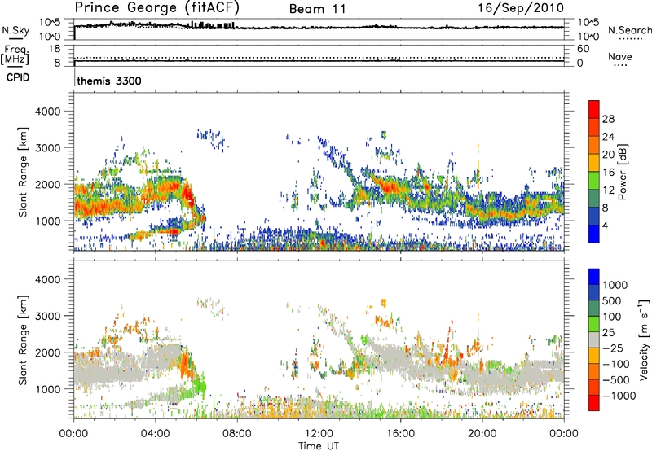
Task: Click 'Slant Range [km]' label of power panel
Action: 23,172
